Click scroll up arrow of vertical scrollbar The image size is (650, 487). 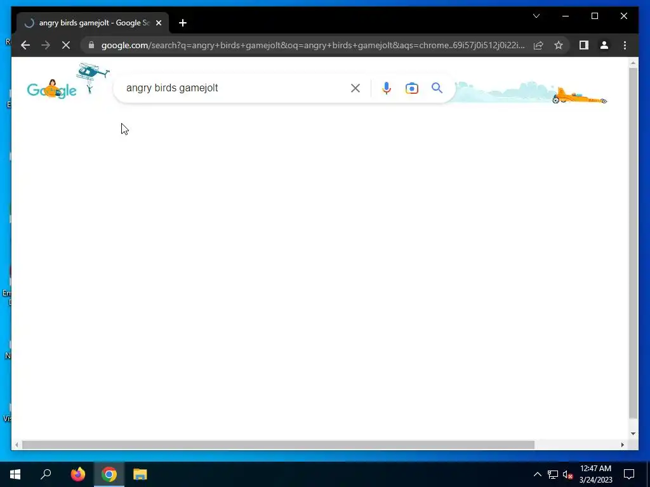tap(633, 63)
